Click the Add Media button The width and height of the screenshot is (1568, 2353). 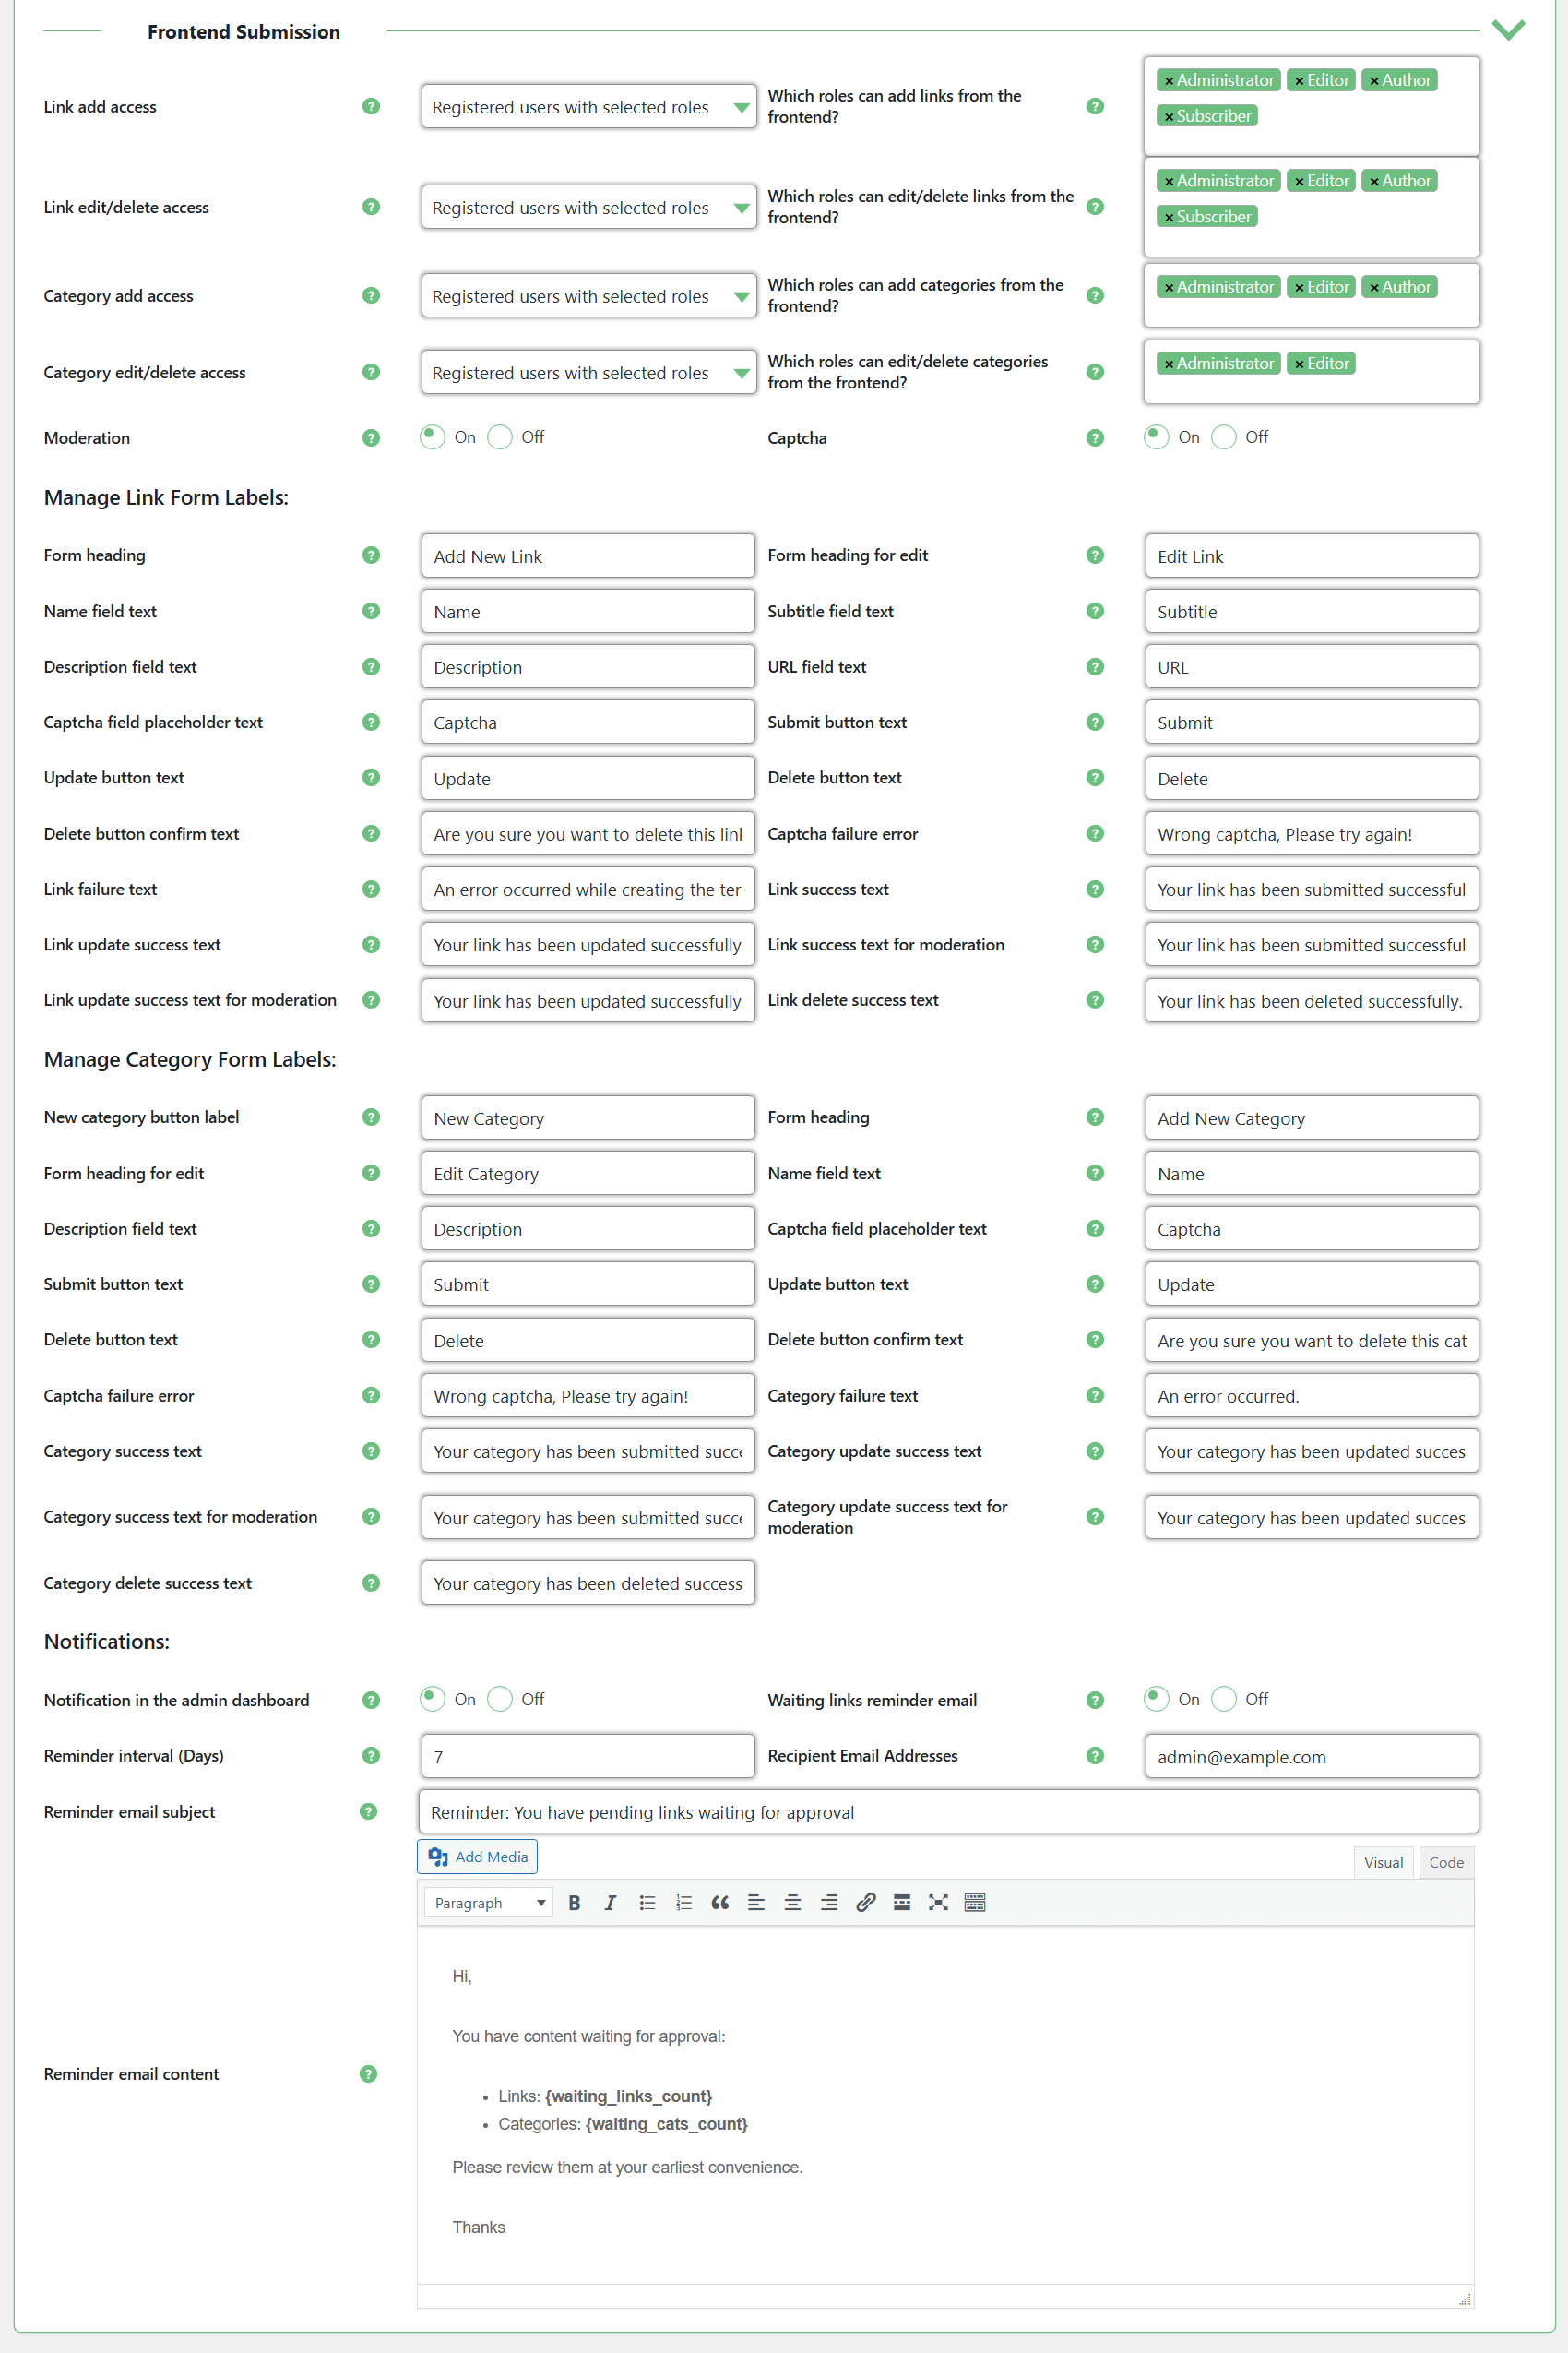pyautogui.click(x=477, y=1857)
